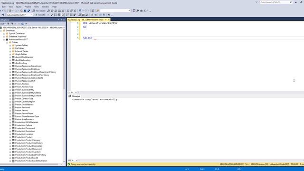The width and height of the screenshot is (304, 171).
Task: Toggle IntelliSense Enabled button
Action: (x=63, y=15)
